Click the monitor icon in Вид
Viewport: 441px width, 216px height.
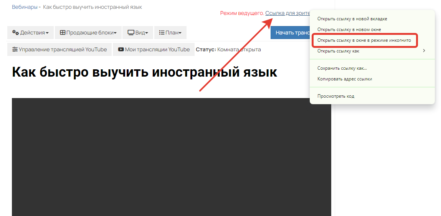pos(131,33)
